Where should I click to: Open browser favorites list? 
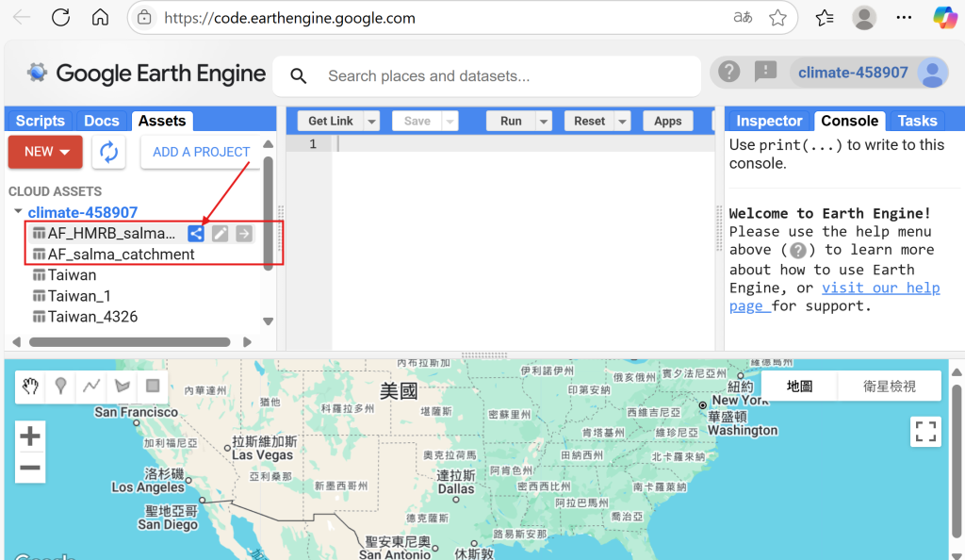pyautogui.click(x=824, y=18)
